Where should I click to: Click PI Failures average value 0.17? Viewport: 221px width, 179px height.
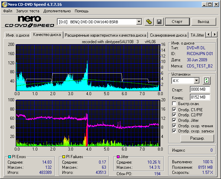(102, 162)
